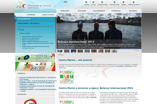The image size is (157, 104).
Task: Click the 'femininos' results link
Action: pyautogui.click(x=128, y=66)
